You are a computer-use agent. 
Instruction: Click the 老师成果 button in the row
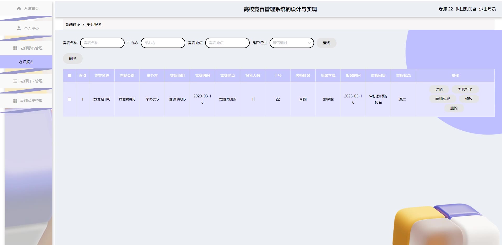(443, 99)
